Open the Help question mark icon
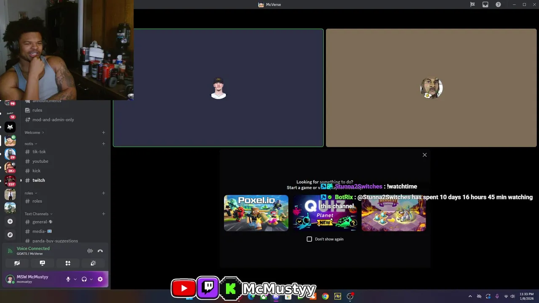Viewport: 539px width, 303px height. pyautogui.click(x=498, y=5)
